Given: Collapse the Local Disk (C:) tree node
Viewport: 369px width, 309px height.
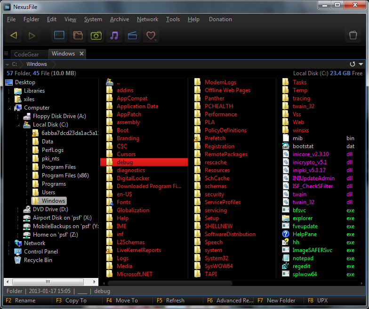Looking at the screenshot, I should [18, 125].
